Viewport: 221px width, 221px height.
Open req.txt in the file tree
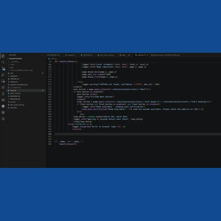coord(26,102)
